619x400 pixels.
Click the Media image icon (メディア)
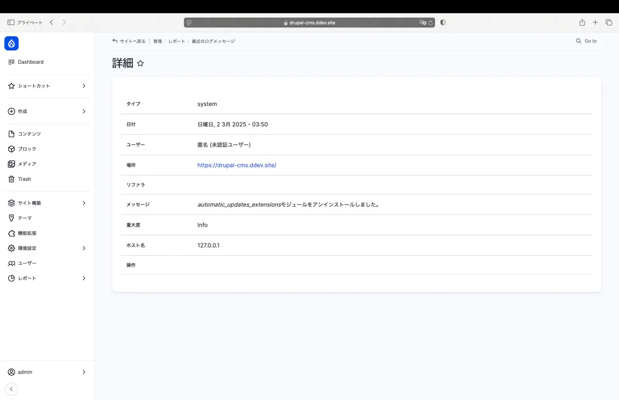tap(11, 164)
